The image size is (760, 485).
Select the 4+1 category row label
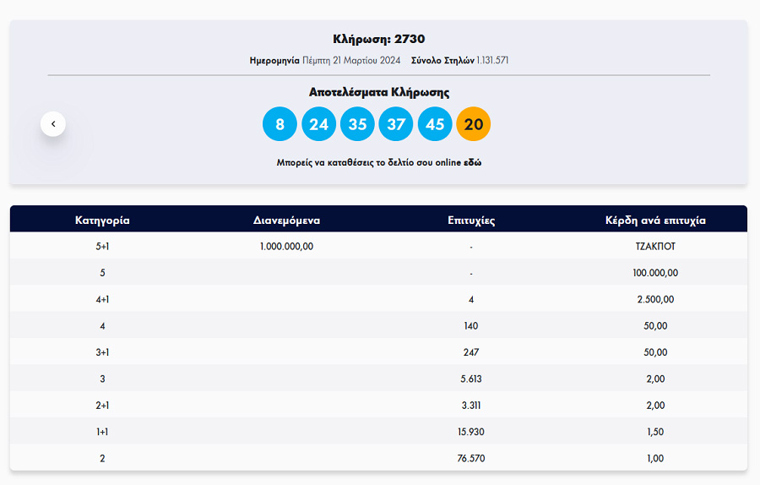click(102, 299)
